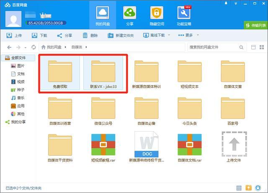
Task: Switch to the 分享 tab
Action: coord(130,16)
